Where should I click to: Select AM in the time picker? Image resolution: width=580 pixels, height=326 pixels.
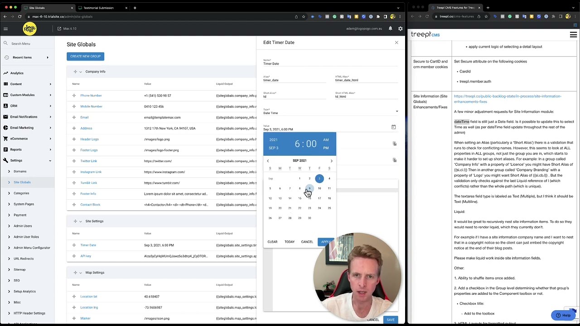326,140
